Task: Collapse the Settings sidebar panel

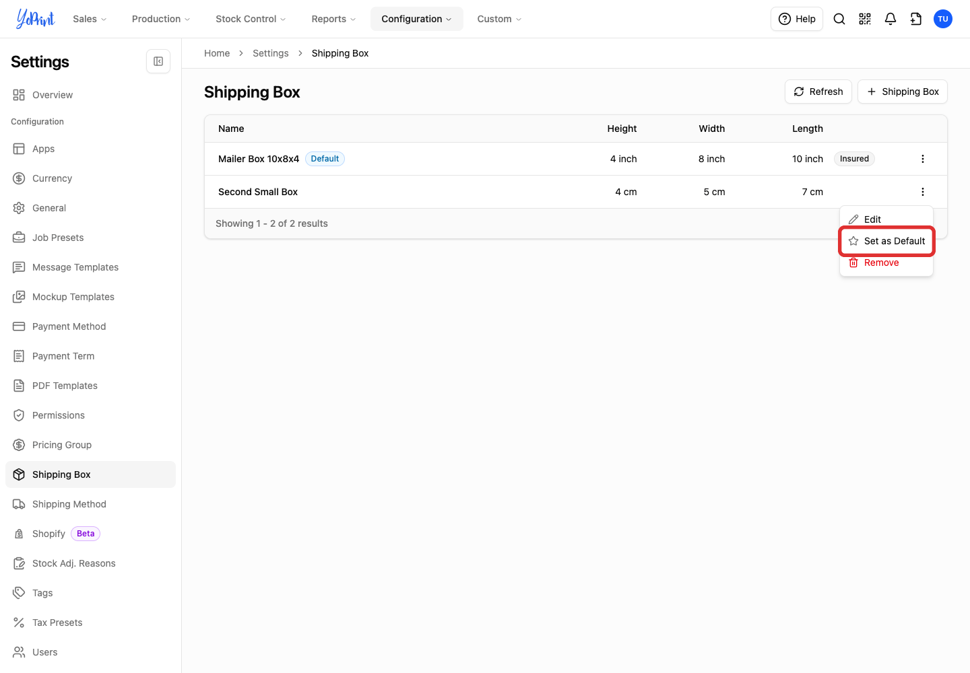Action: pos(158,61)
